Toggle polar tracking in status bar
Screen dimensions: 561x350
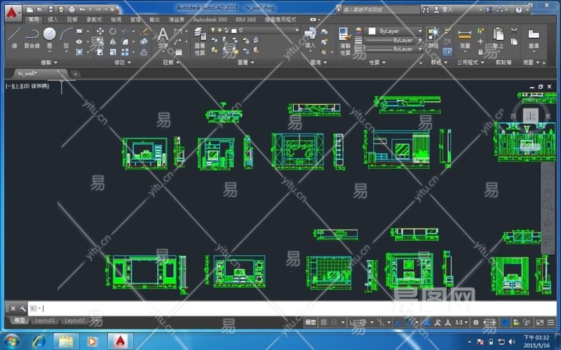(x=363, y=323)
